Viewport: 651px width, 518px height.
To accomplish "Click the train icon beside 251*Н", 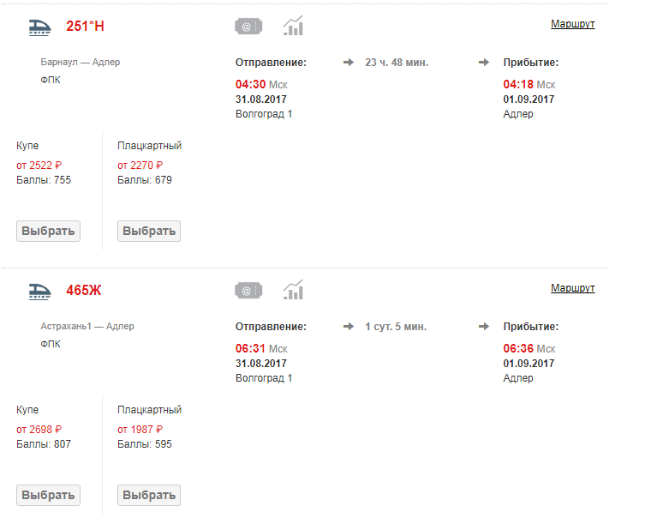I will [40, 26].
